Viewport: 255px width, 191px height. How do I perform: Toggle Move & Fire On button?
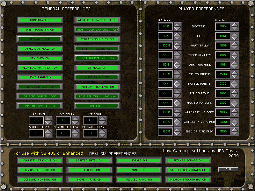click(89, 180)
